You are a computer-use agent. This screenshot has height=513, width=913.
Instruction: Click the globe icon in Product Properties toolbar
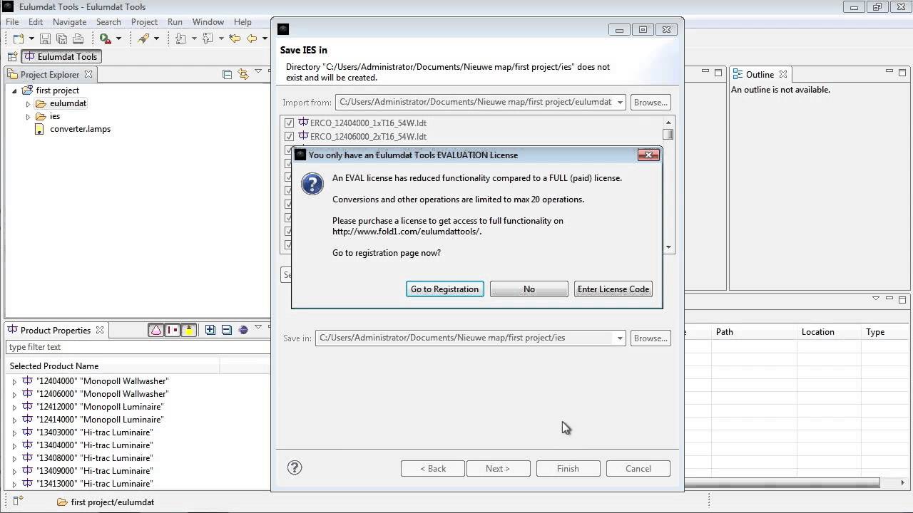(243, 330)
